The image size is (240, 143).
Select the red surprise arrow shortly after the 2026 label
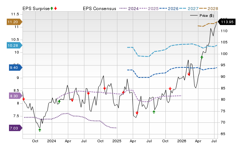[189, 74]
